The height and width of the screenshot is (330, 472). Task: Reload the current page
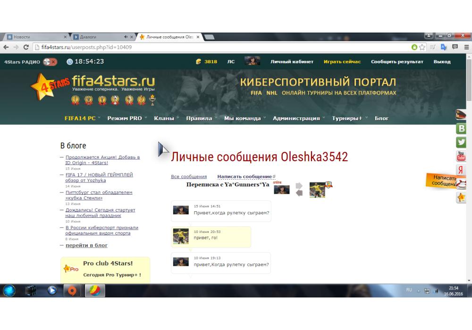point(26,47)
